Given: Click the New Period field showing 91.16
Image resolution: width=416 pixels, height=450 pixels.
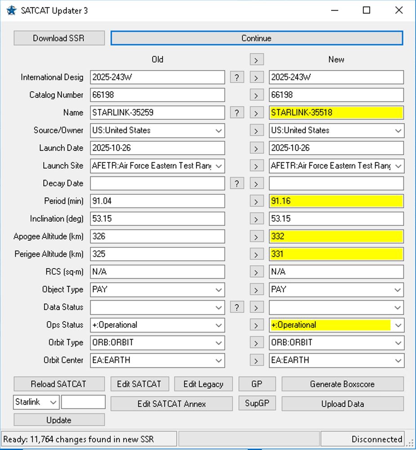Looking at the screenshot, I should [336, 201].
